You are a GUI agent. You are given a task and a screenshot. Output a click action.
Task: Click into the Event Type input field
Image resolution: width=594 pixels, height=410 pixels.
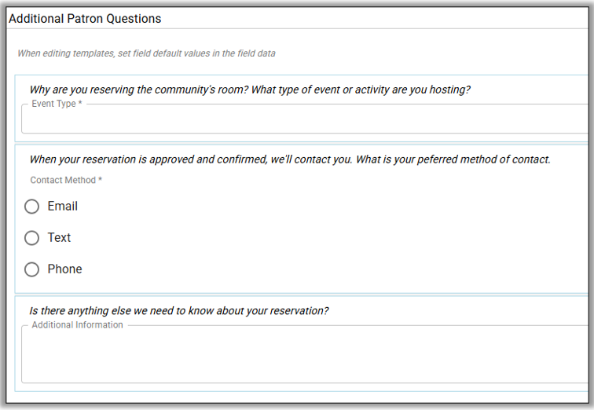tap(306, 120)
